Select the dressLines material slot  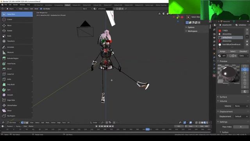230,41
